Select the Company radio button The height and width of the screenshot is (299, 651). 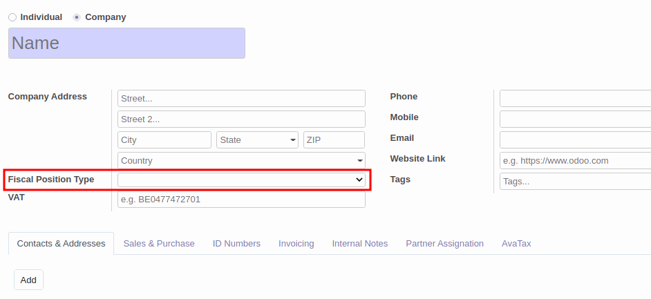(77, 17)
